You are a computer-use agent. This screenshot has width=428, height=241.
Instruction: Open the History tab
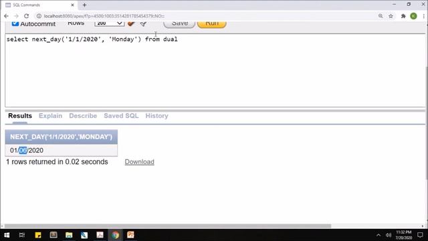point(156,116)
